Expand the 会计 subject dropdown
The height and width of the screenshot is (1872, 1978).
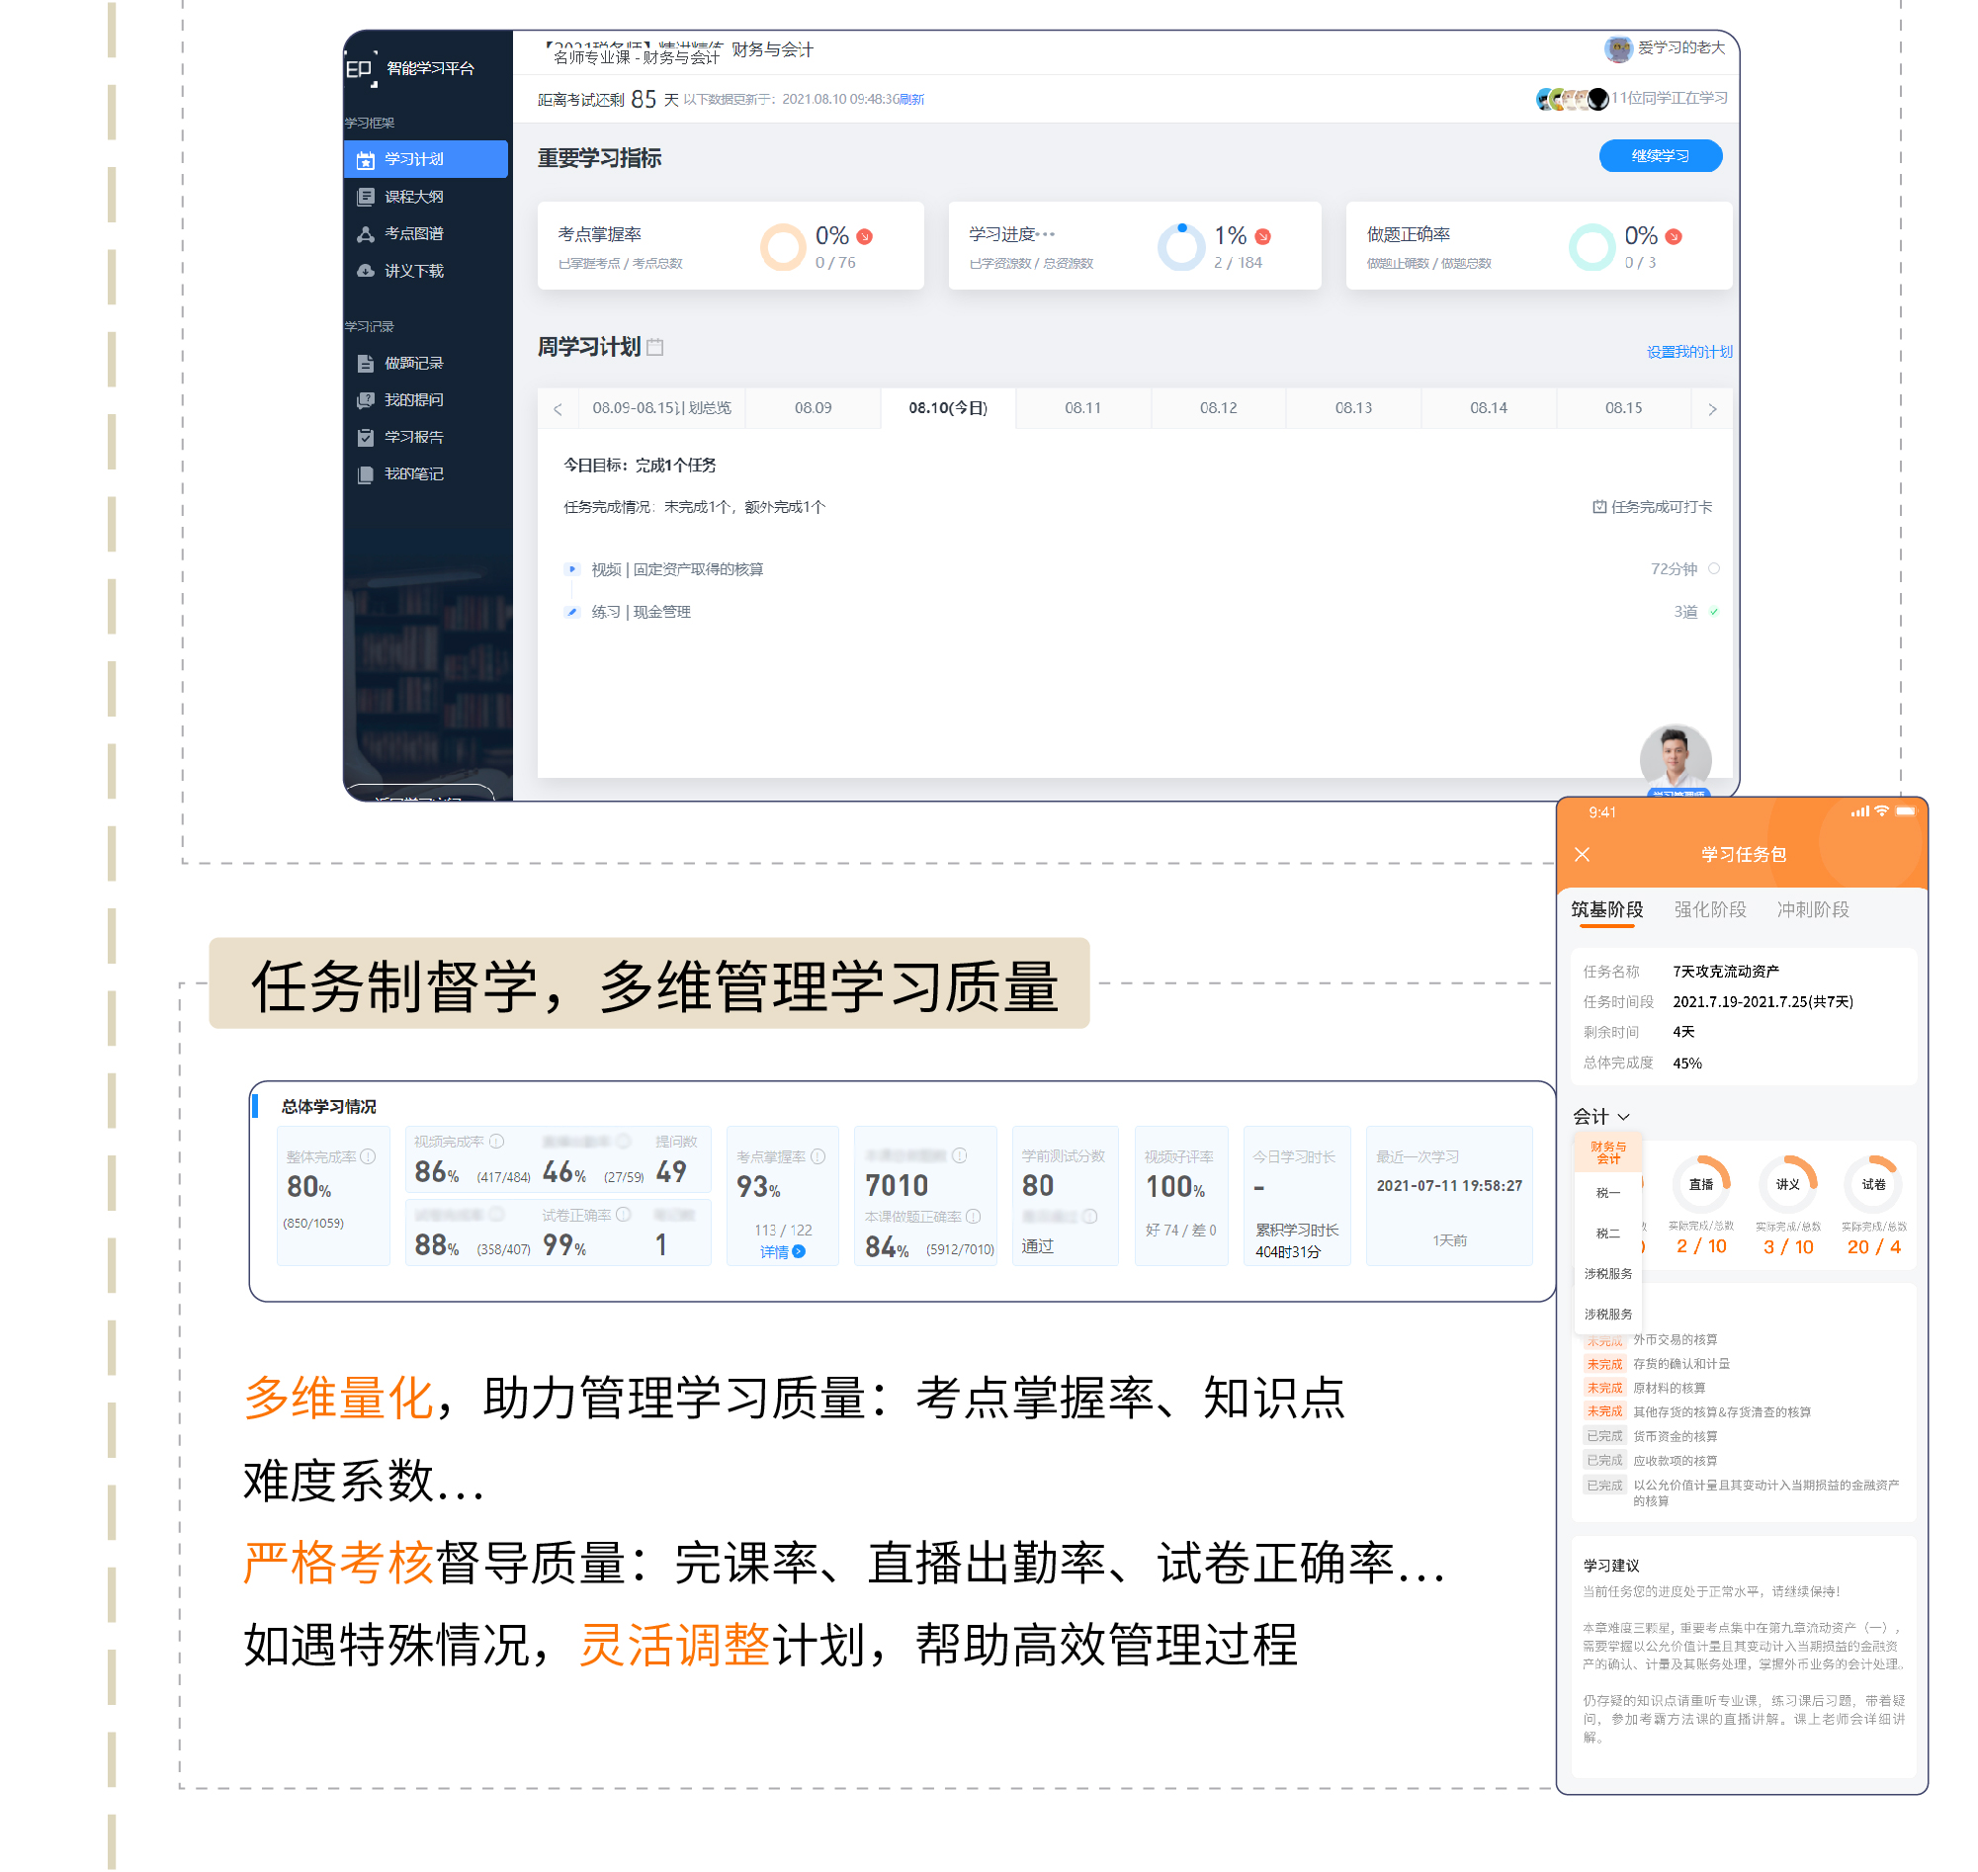click(1601, 1118)
